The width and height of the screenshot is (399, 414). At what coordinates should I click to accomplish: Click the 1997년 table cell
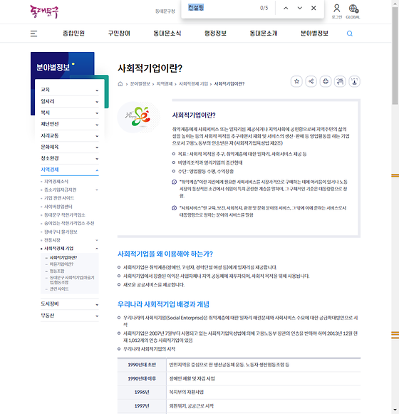coord(142,406)
